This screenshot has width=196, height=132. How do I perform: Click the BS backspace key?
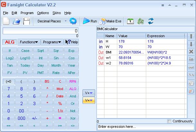point(47,81)
